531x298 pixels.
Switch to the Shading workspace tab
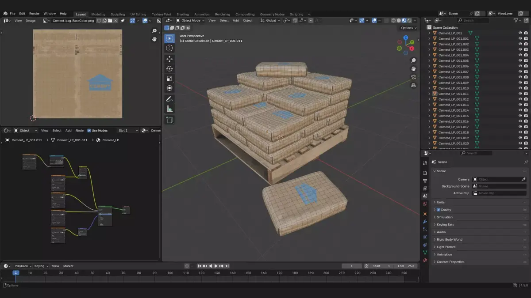pos(182,14)
